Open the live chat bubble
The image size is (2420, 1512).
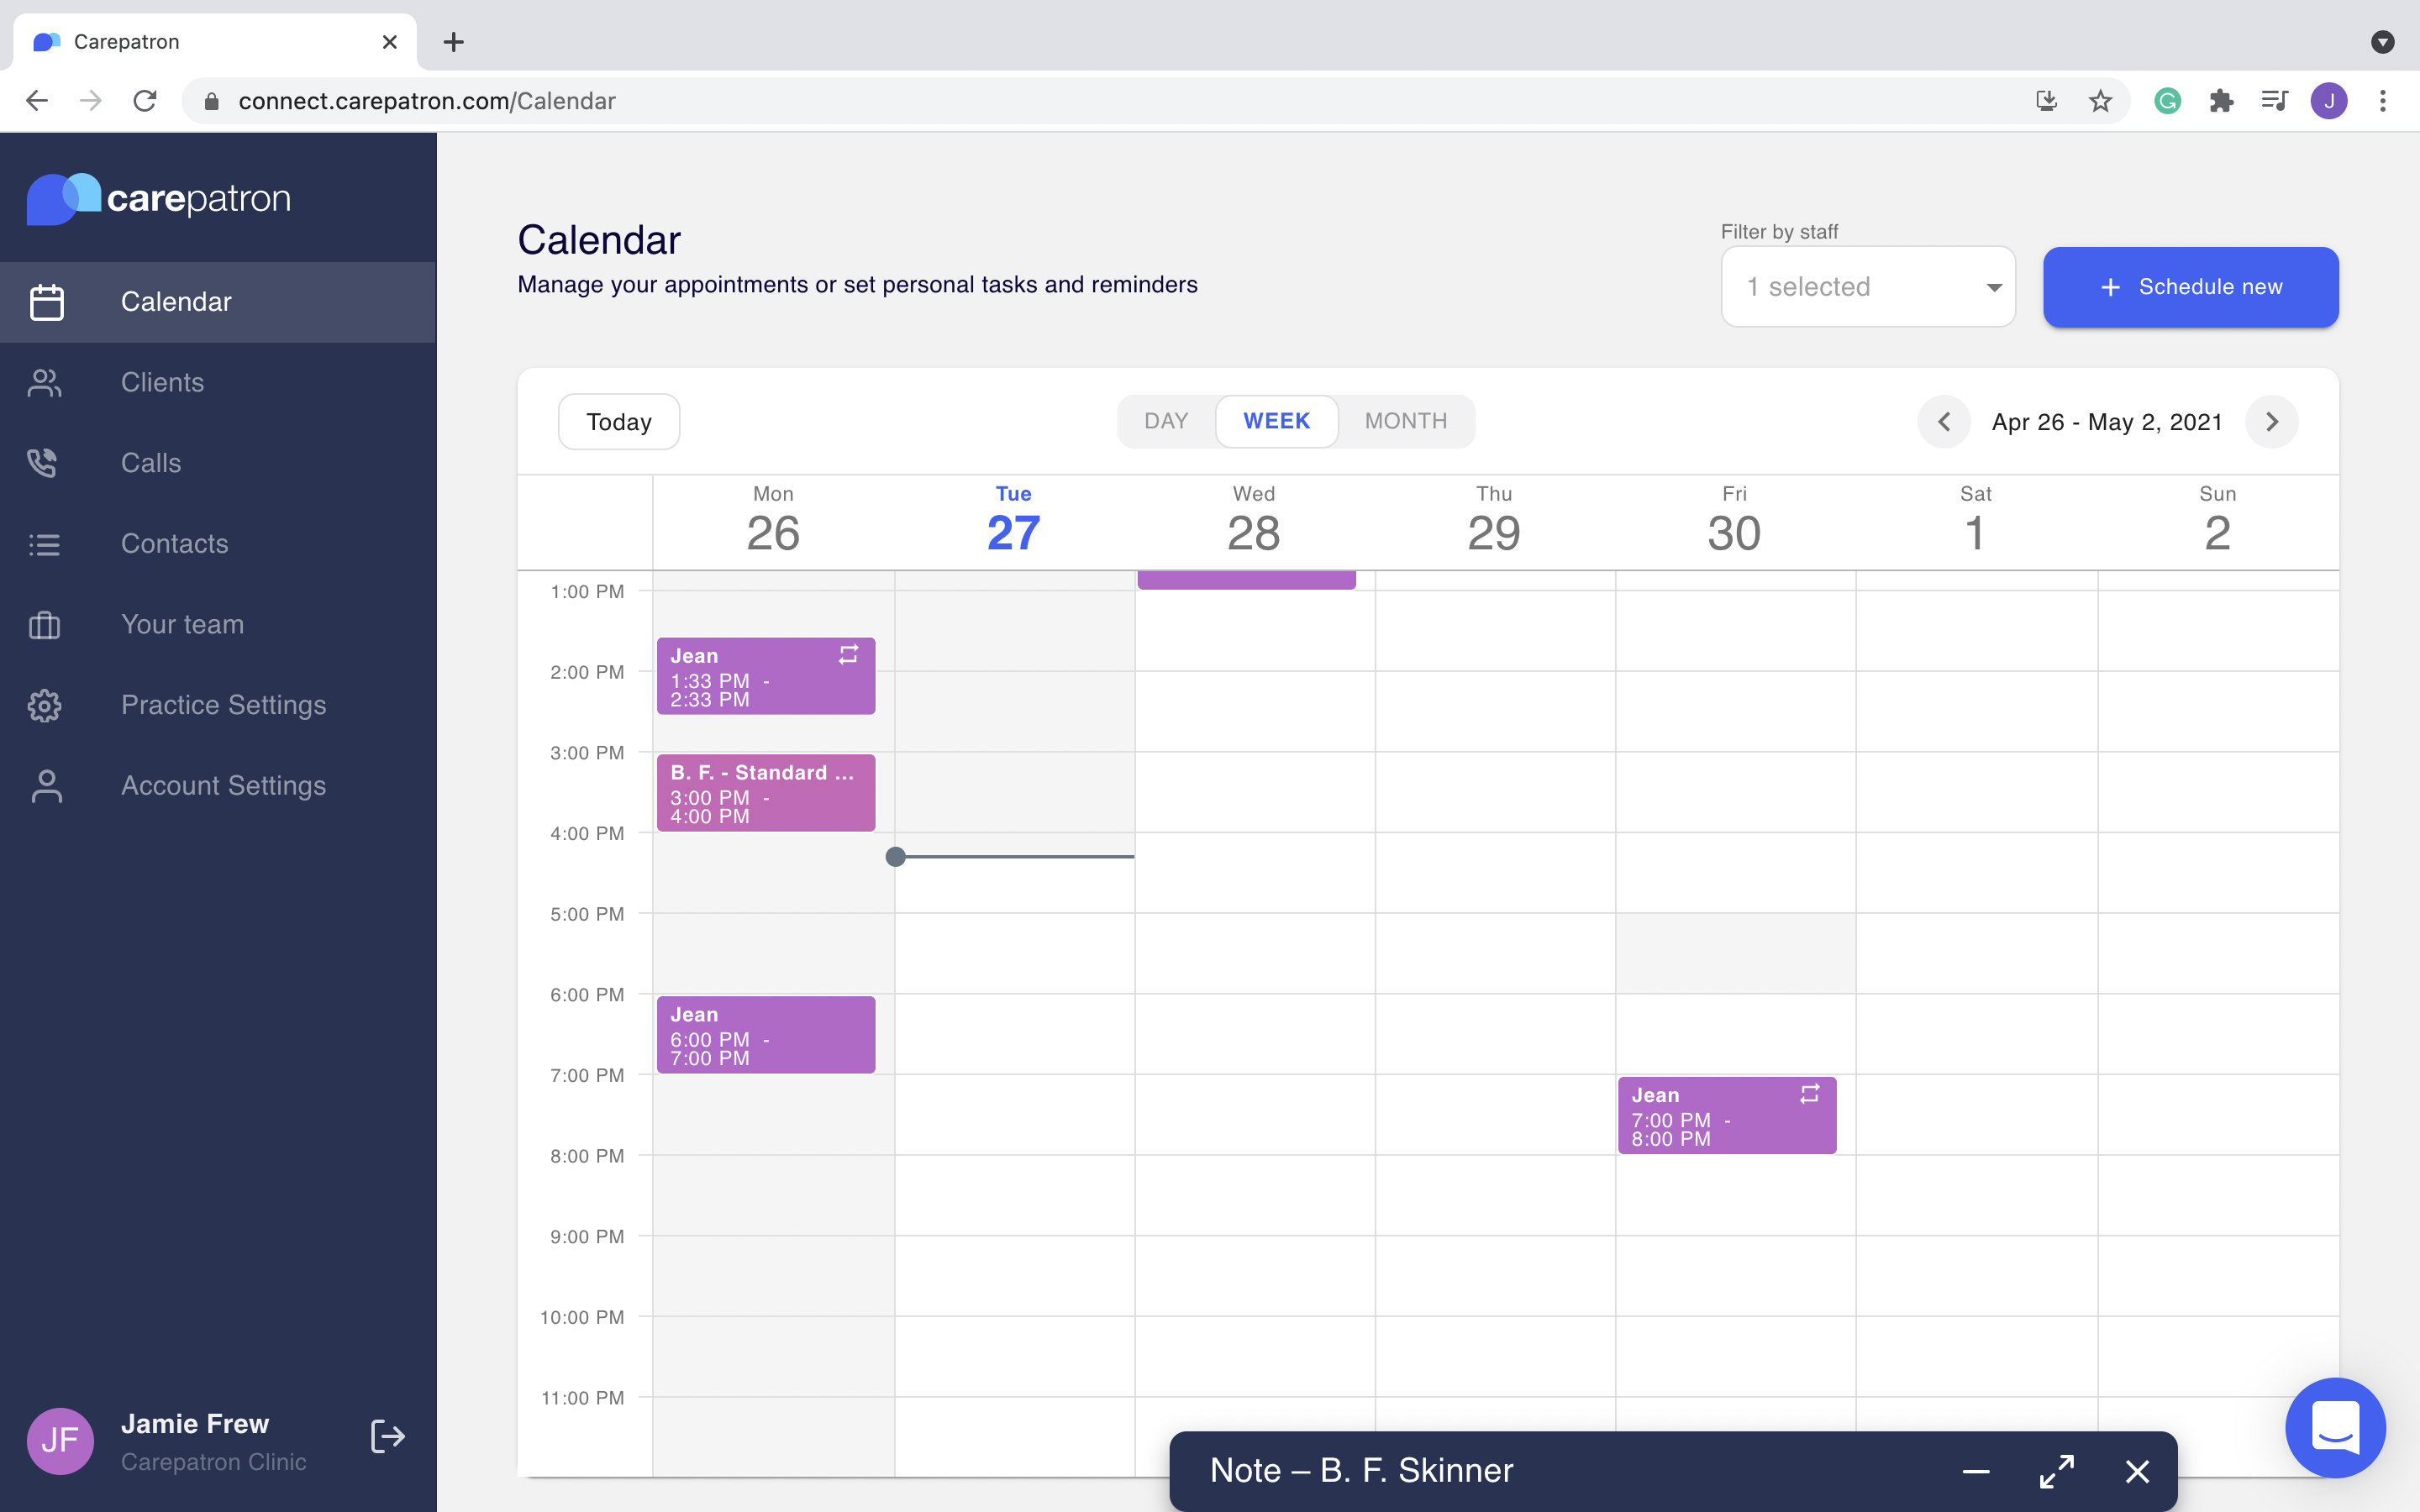(x=2336, y=1427)
